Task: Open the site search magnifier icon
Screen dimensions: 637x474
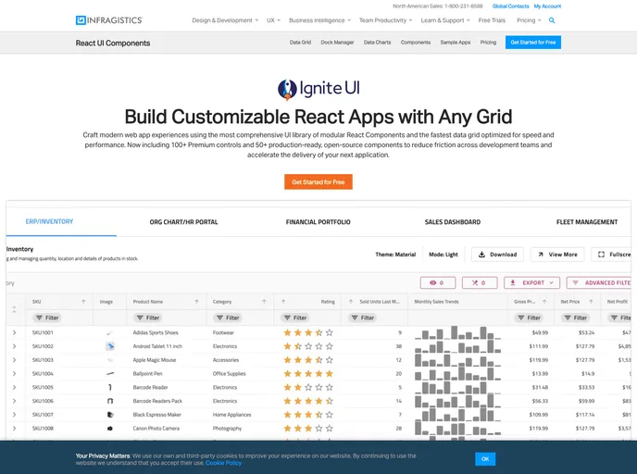Action: (552, 20)
